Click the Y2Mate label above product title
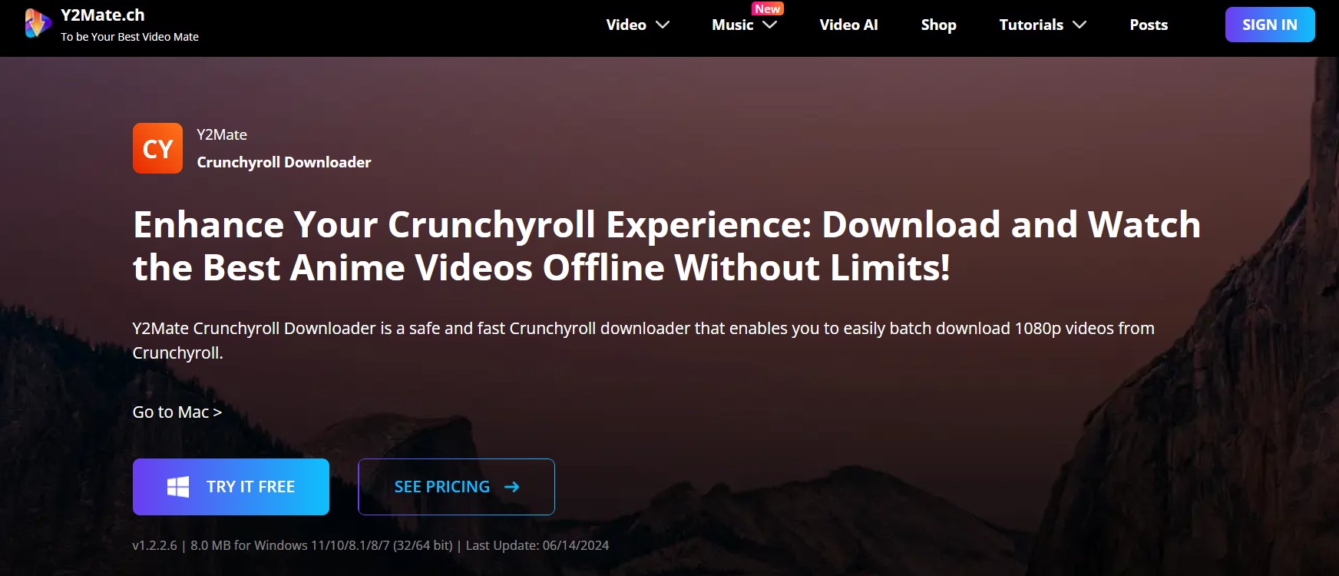Viewport: 1339px width, 576px height. click(222, 134)
